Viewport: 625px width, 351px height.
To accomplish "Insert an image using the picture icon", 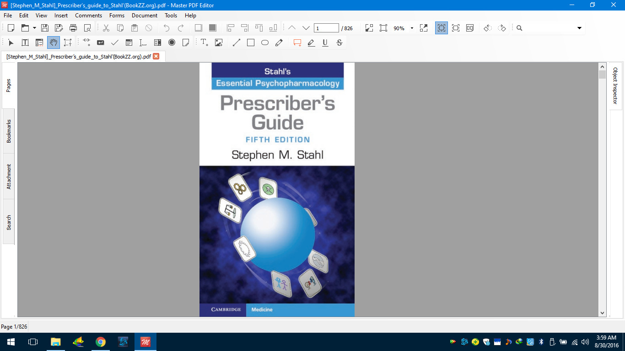I will 219,43.
